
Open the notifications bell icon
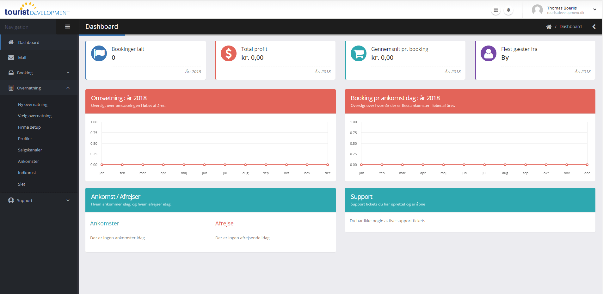click(x=508, y=10)
